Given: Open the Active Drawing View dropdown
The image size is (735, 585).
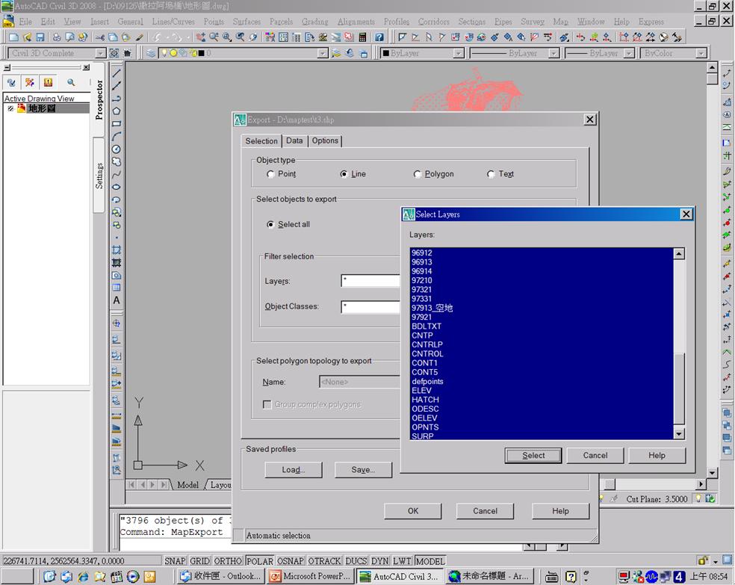Looking at the screenshot, I should 46,99.
